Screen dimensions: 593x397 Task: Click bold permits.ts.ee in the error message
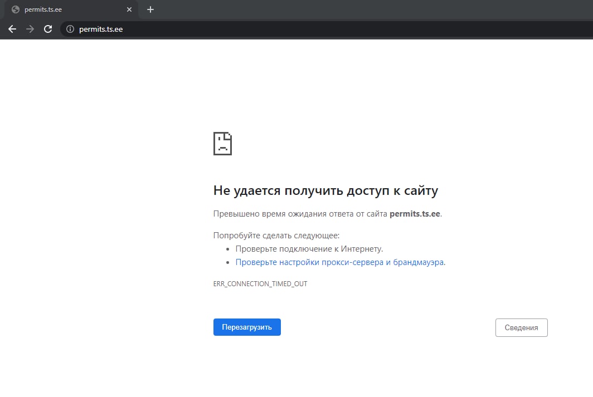tap(415, 214)
